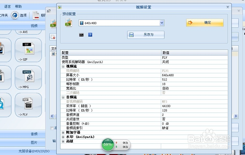
Task: Click the right scroll arrow in the file list
Action: click(x=236, y=116)
